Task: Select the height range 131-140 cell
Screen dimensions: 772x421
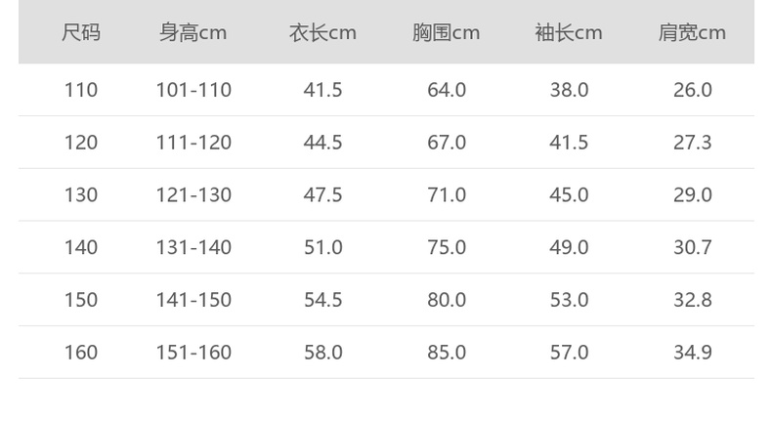Action: point(193,247)
